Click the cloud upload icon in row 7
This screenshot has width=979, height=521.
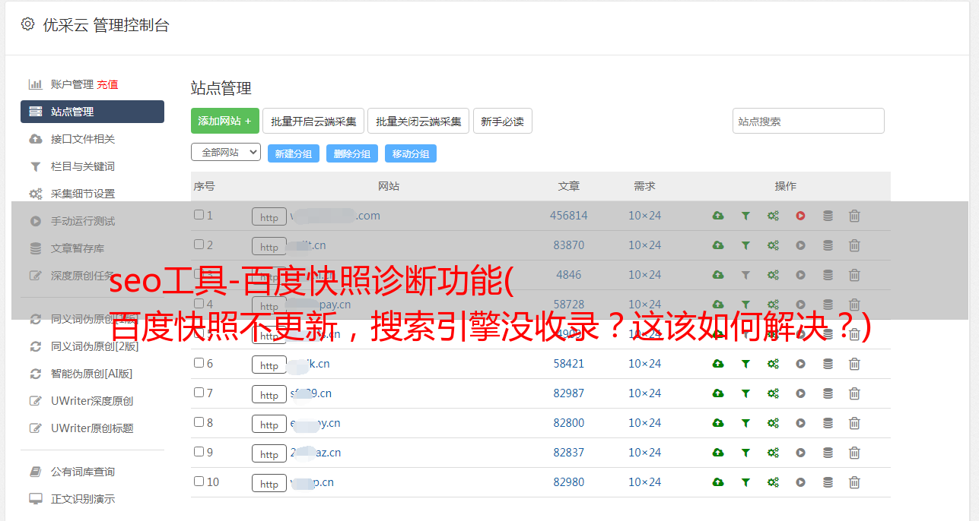pos(718,393)
